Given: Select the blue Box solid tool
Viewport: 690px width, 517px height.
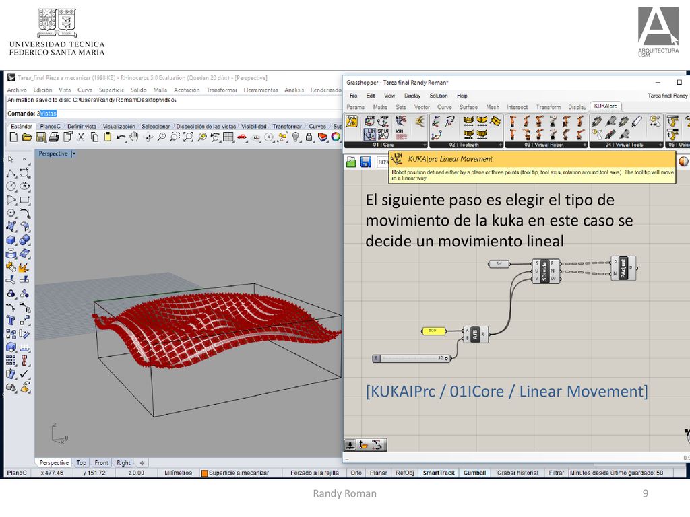Looking at the screenshot, I should pos(11,240).
